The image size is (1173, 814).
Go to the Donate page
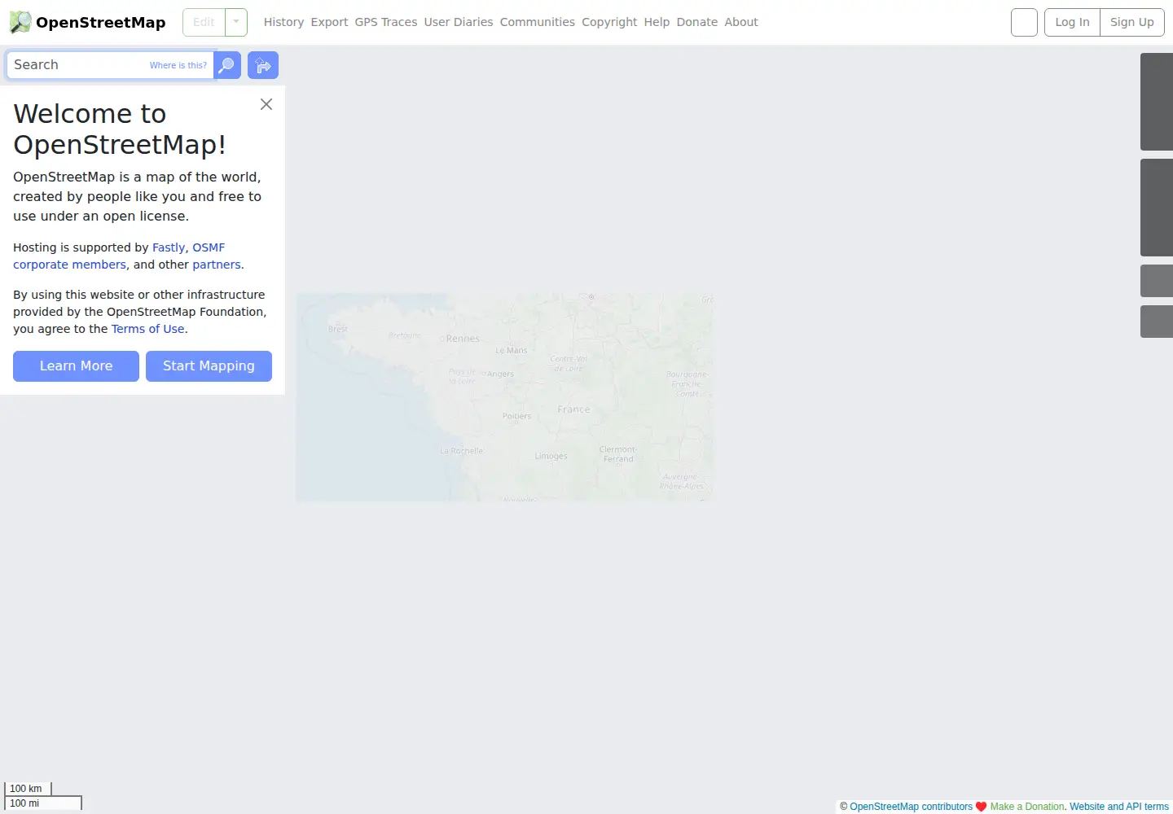tap(697, 22)
